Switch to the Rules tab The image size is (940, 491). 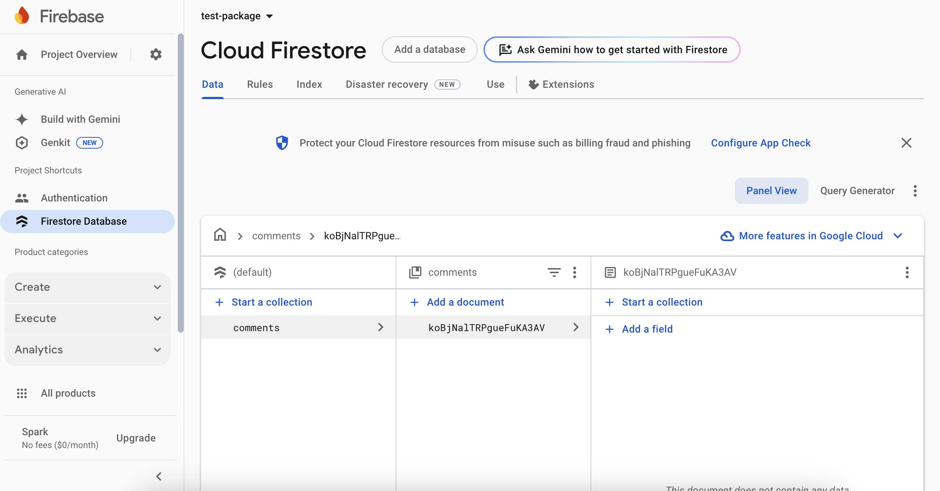[260, 84]
